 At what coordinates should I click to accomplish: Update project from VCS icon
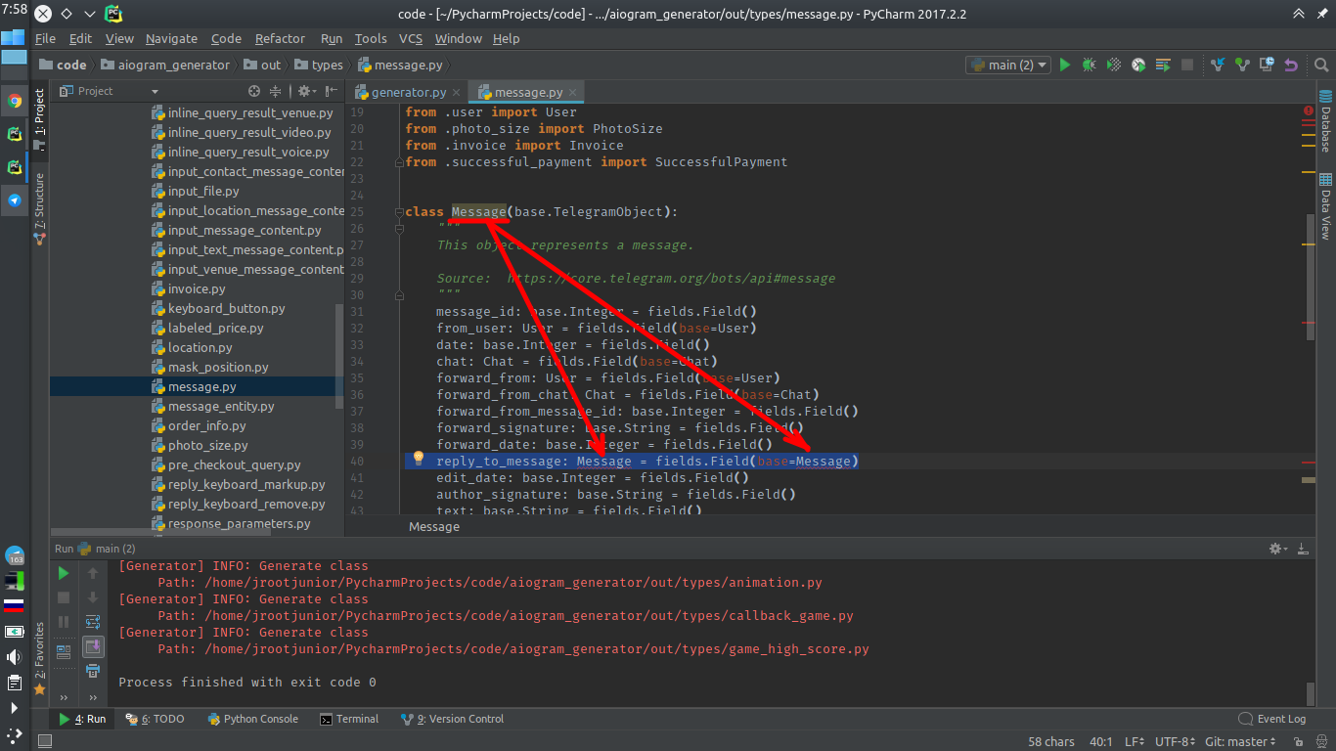click(x=1218, y=65)
